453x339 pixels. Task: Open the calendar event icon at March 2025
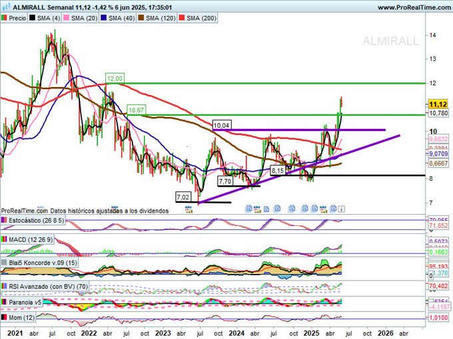click(x=323, y=209)
